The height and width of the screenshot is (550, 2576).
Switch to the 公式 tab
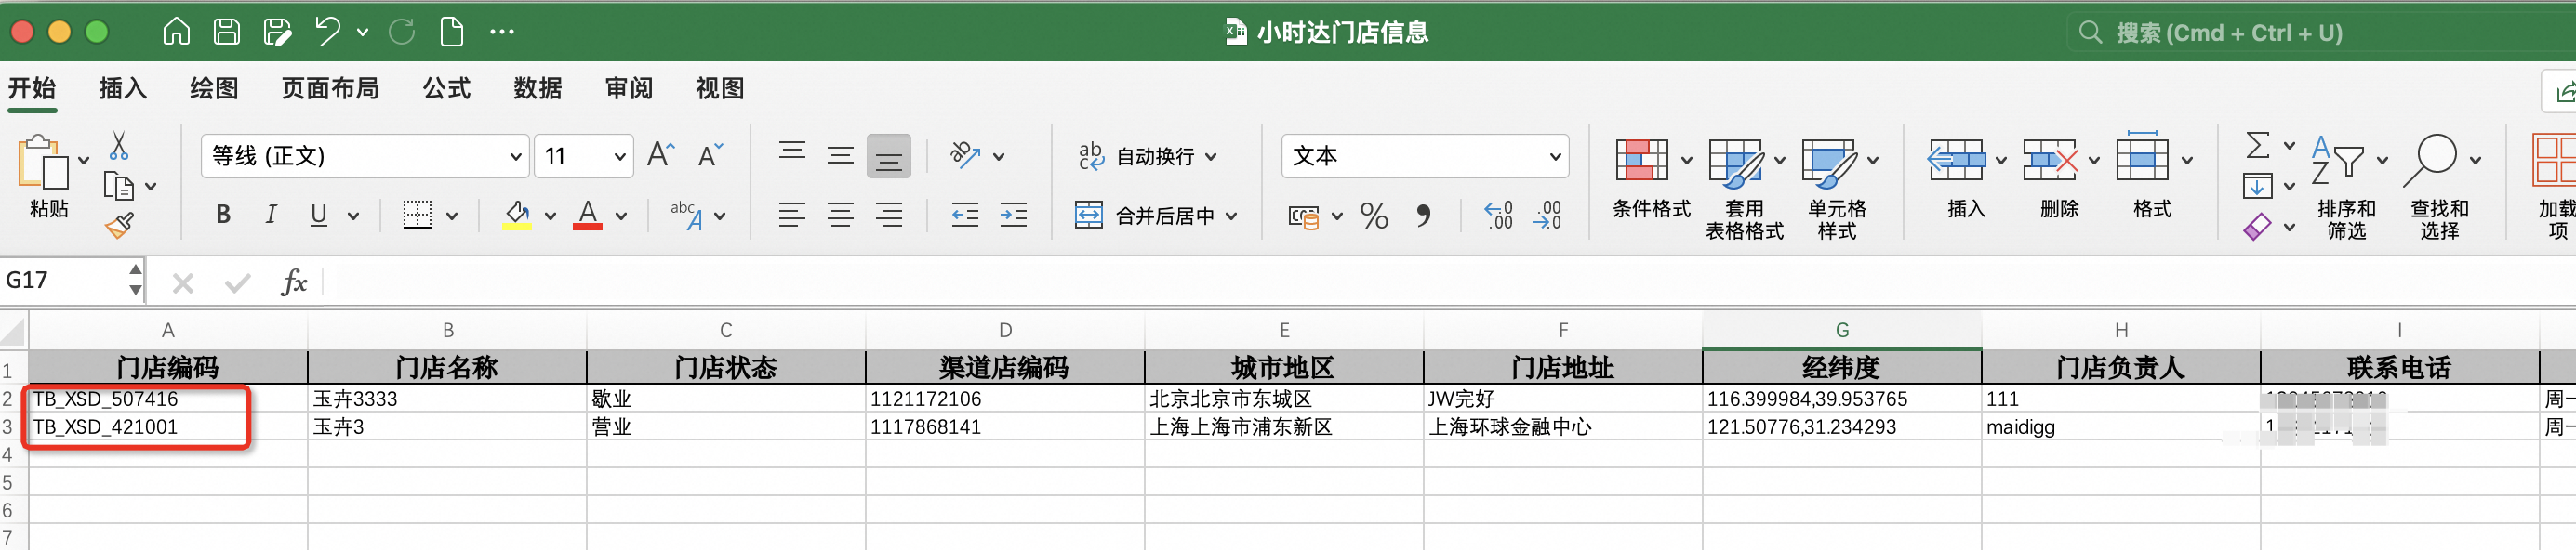click(446, 89)
